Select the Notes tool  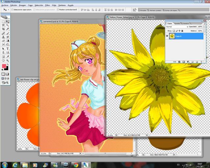click(x=3, y=57)
